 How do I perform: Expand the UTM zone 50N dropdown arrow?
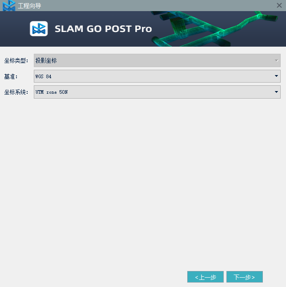pyautogui.click(x=277, y=92)
